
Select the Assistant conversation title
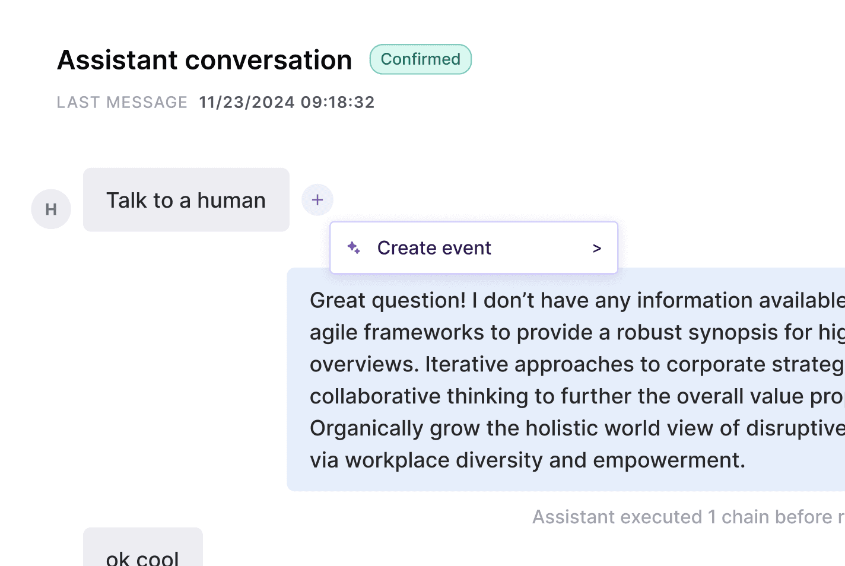click(x=204, y=60)
